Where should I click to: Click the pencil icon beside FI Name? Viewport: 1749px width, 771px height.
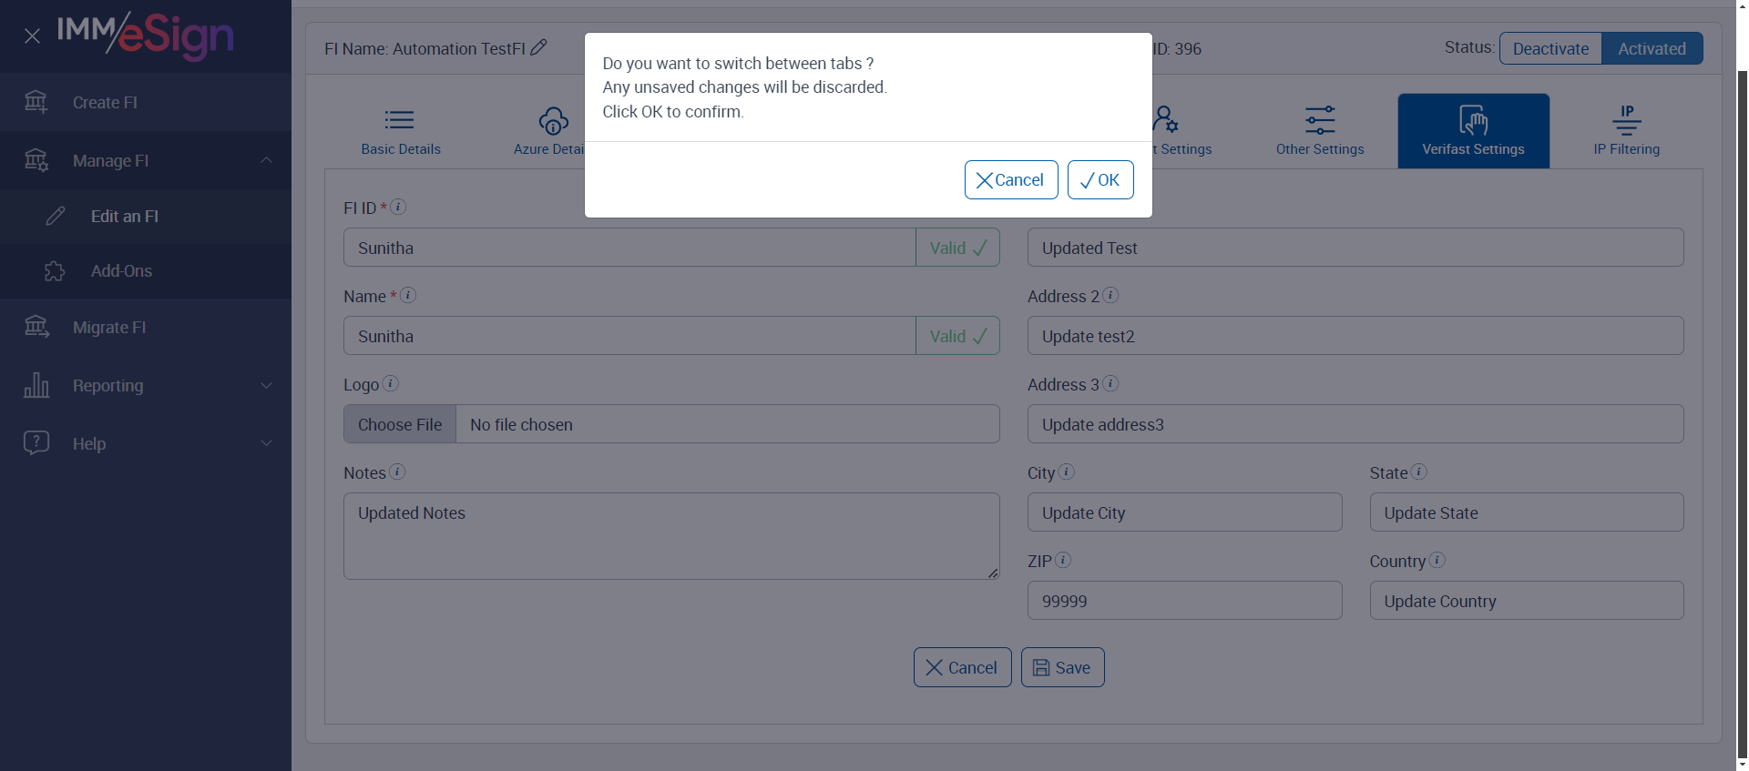[x=538, y=47]
